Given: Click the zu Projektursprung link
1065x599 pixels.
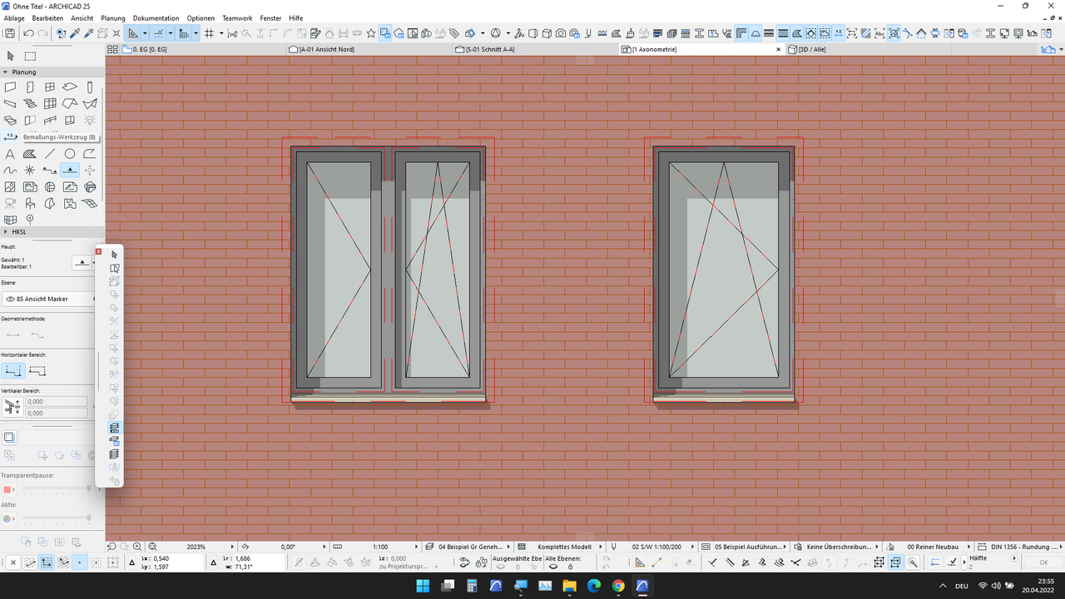Looking at the screenshot, I should 402,566.
